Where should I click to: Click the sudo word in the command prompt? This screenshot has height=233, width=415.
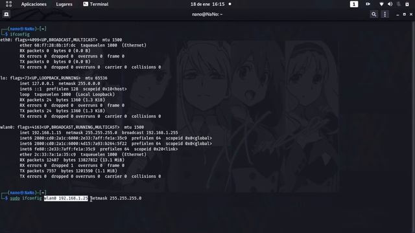coord(15,198)
